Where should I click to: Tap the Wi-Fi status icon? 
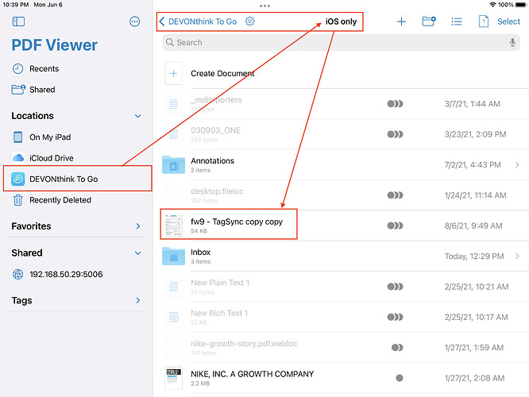tap(493, 5)
